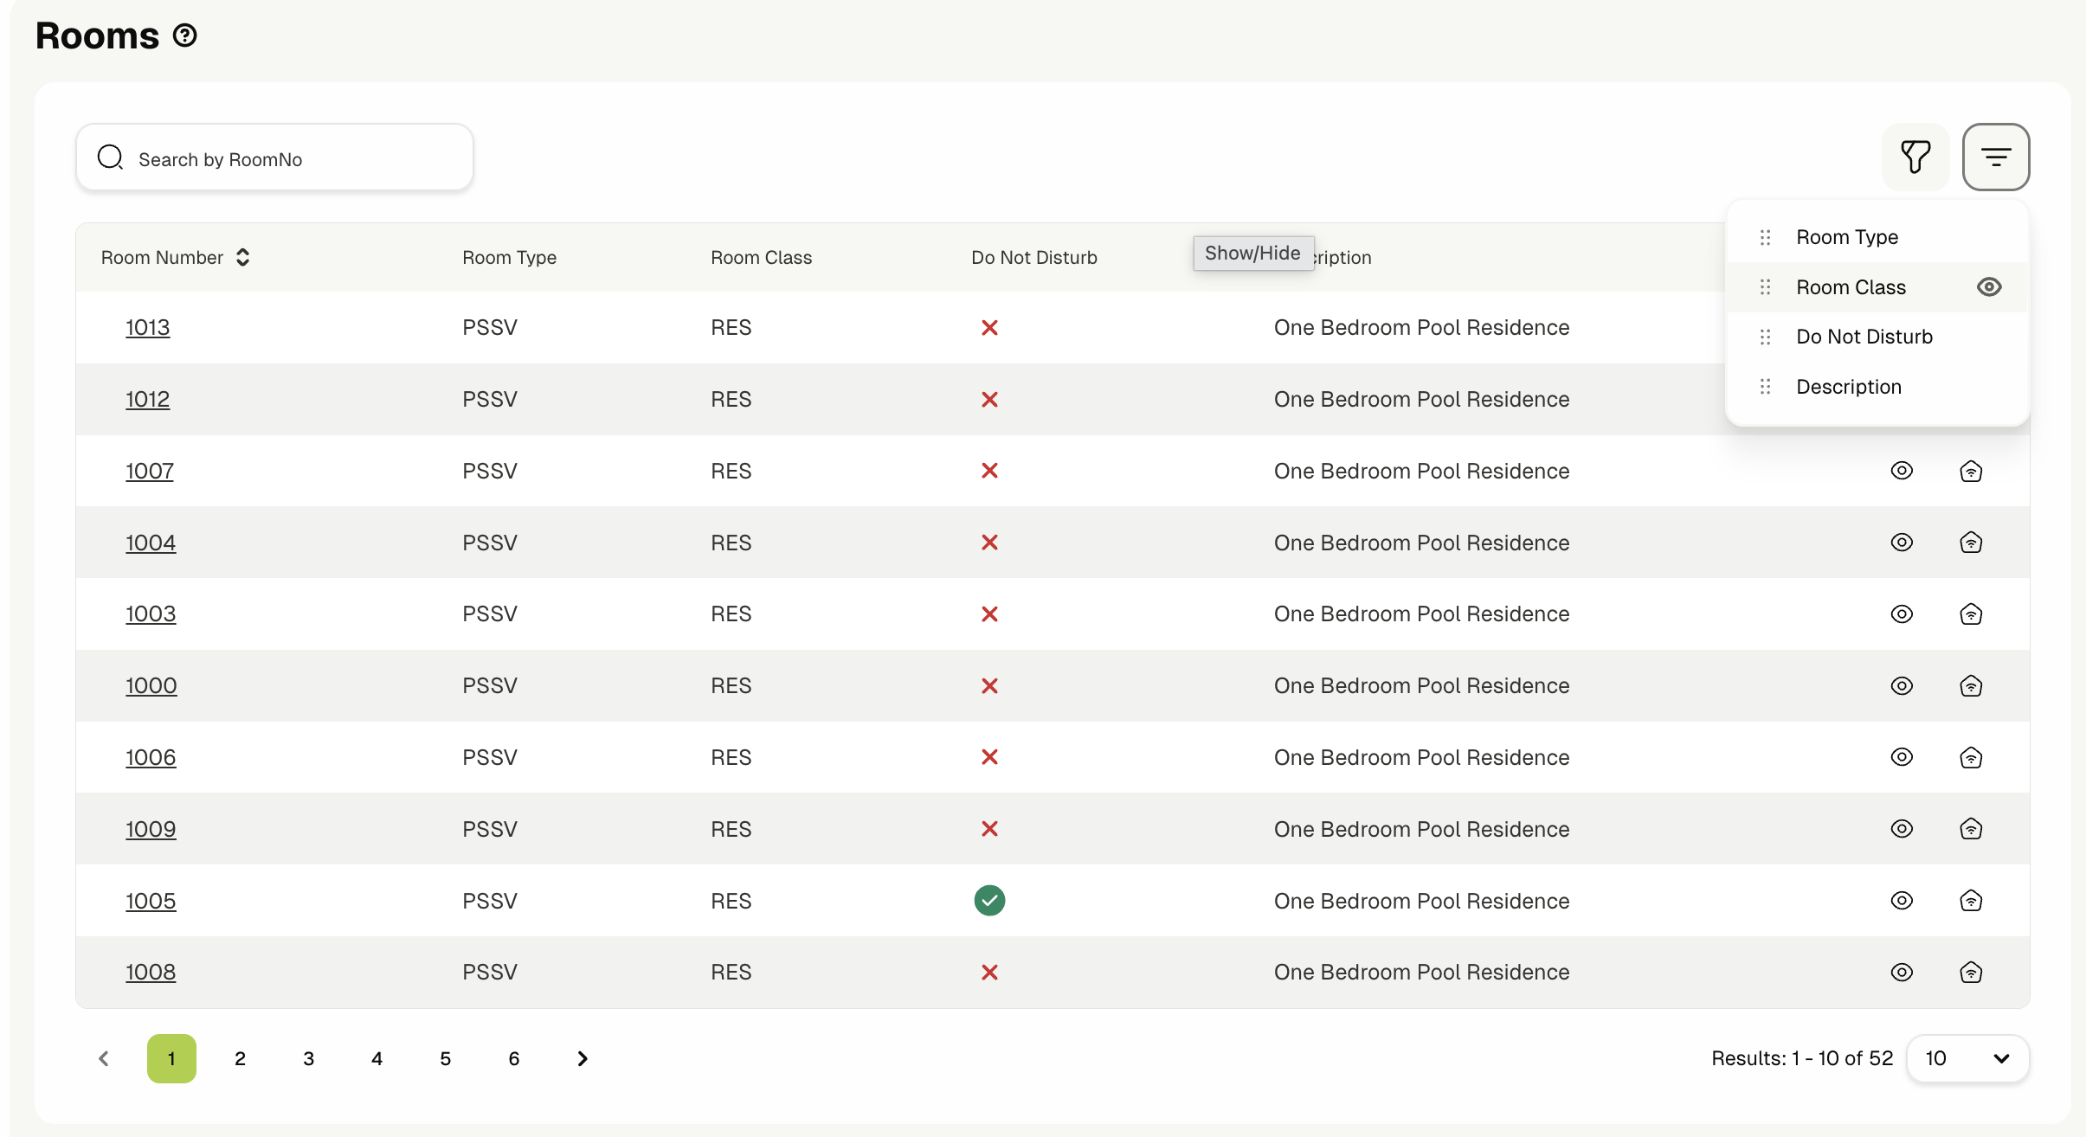Image resolution: width=2086 pixels, height=1137 pixels.
Task: Click Do Not Disturb red X for 1004
Action: coord(989,543)
